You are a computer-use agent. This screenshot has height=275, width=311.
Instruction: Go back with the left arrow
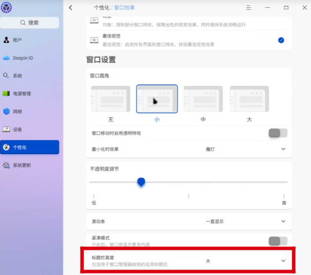pyautogui.click(x=71, y=8)
